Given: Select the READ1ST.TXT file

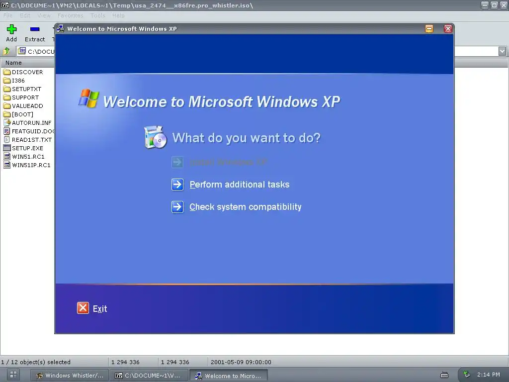Looking at the screenshot, I should [27, 140].
